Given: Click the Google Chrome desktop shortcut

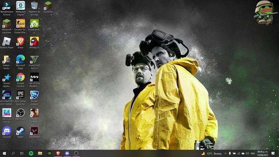Looking at the screenshot, I should tap(20, 80).
